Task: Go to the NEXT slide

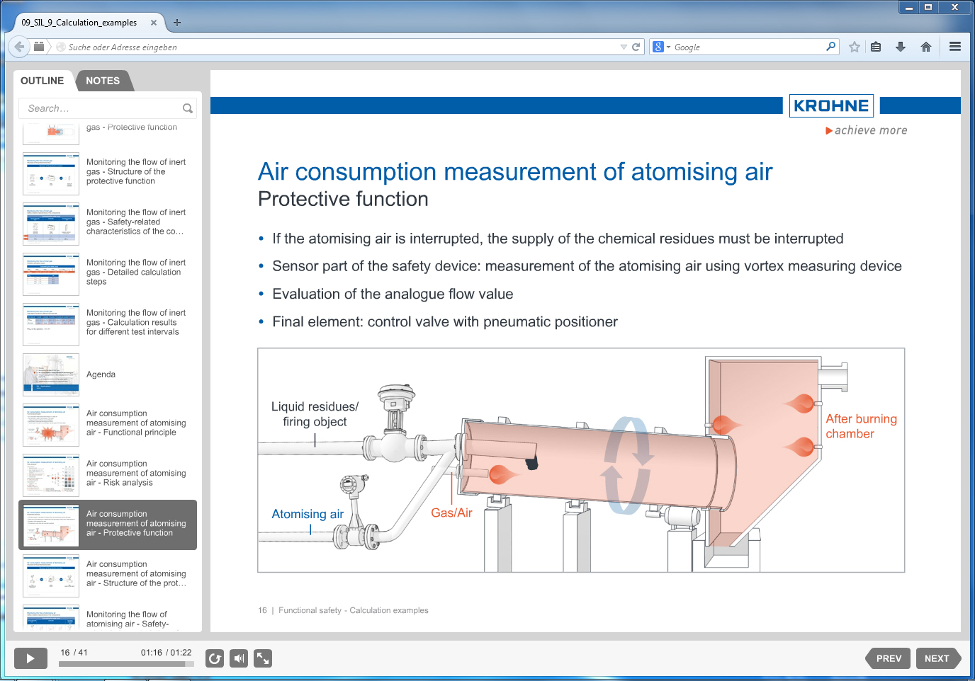Action: (937, 658)
